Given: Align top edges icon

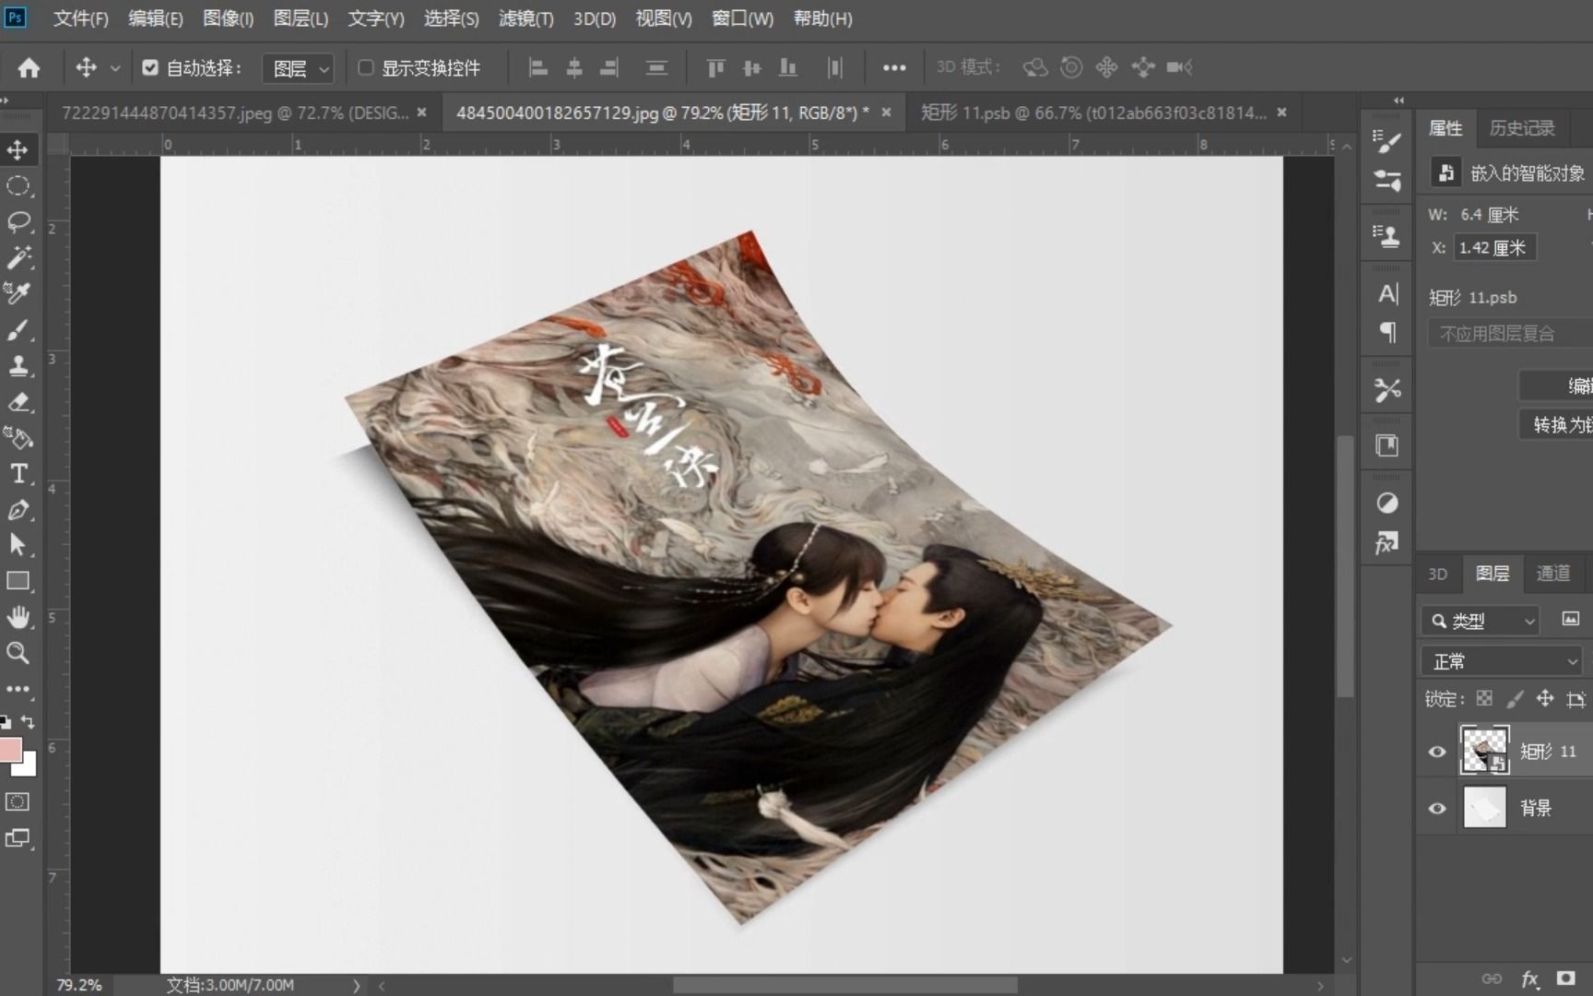Looking at the screenshot, I should (715, 67).
